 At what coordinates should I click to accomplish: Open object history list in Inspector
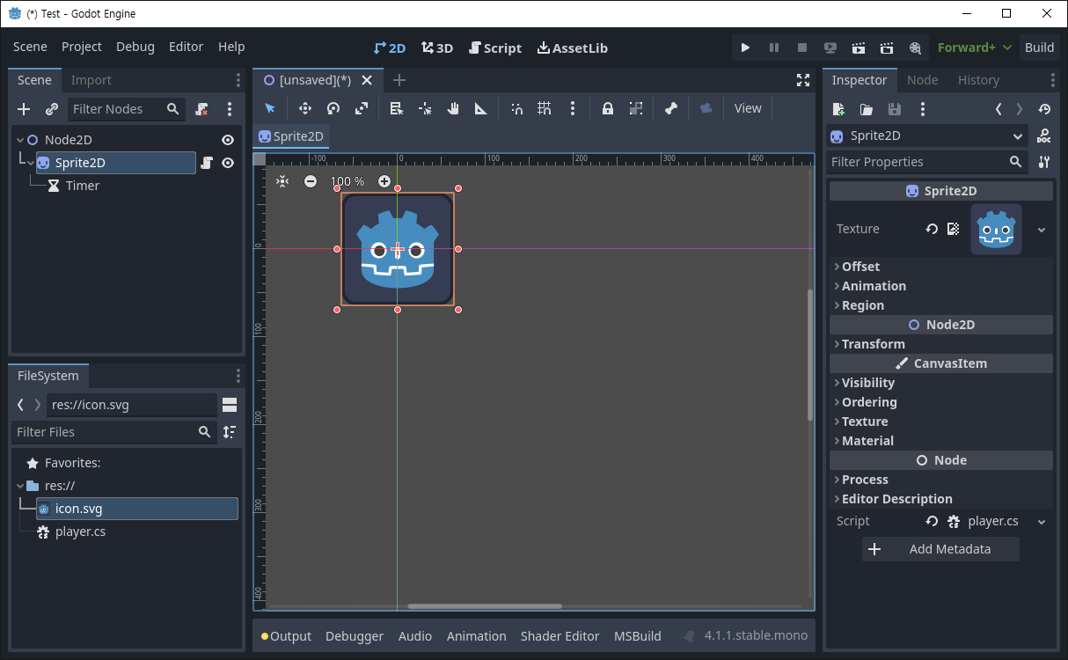[x=1044, y=109]
